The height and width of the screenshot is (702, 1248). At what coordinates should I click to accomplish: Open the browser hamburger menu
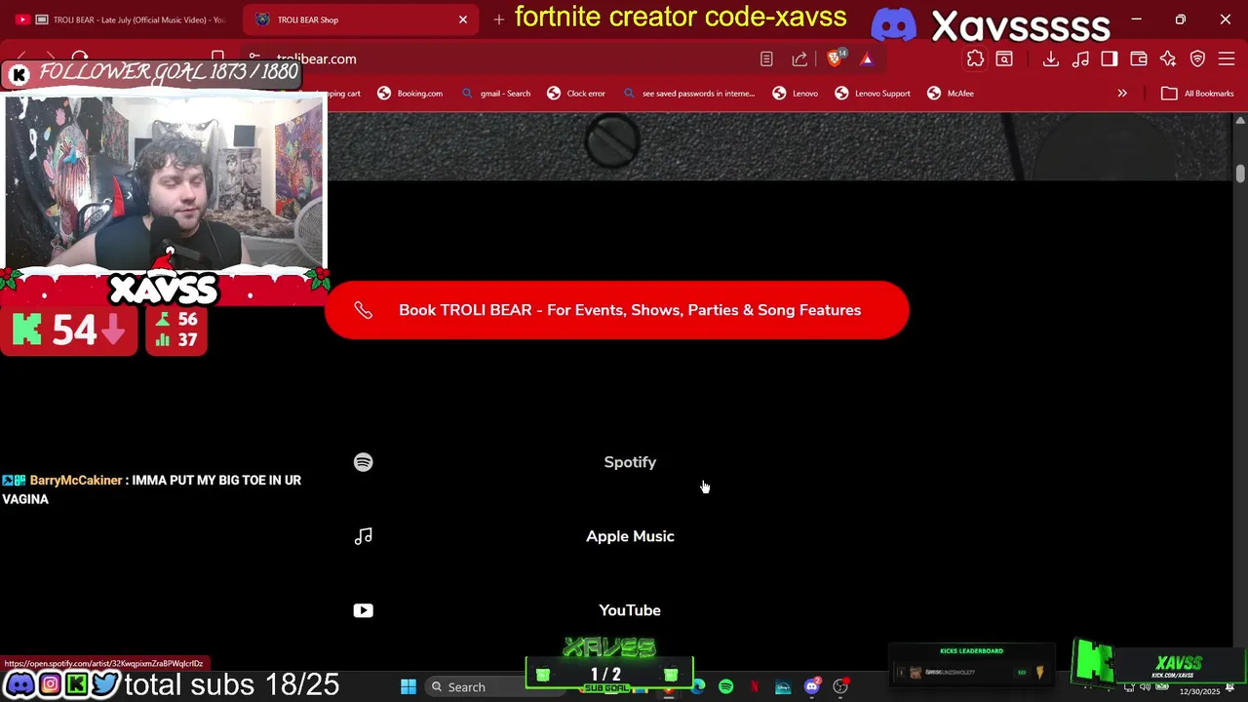[x=1227, y=59]
